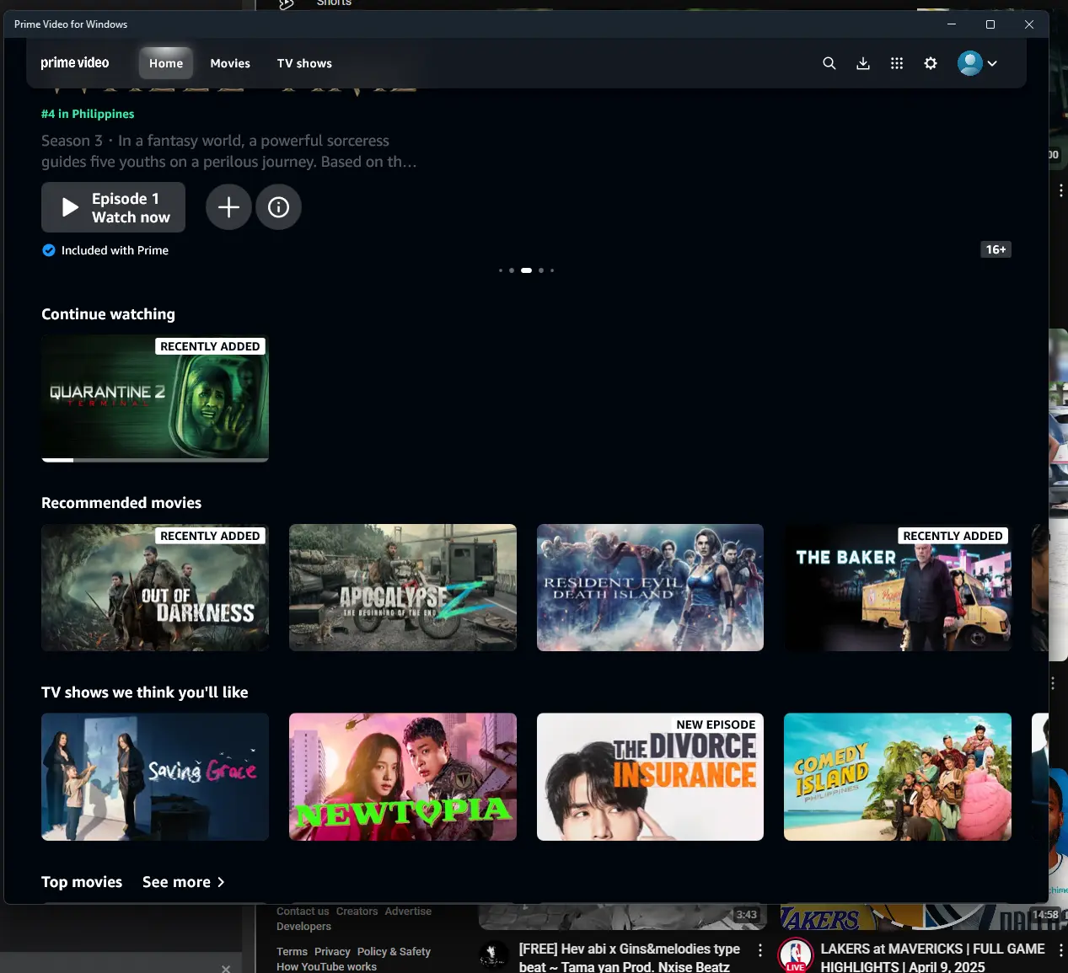This screenshot has width=1068, height=973.
Task: Click the Quarantine 2 progress bar
Action: pyautogui.click(x=155, y=460)
